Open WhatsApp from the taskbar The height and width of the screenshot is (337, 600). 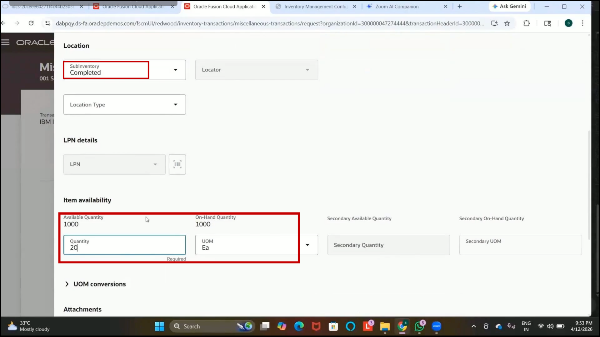[x=419, y=326]
